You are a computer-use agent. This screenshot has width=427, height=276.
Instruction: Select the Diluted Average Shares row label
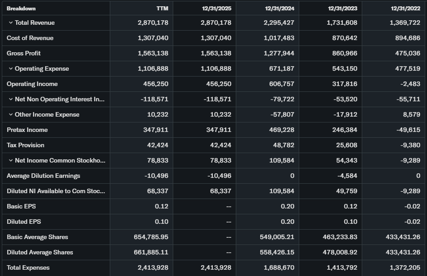[x=40, y=253]
